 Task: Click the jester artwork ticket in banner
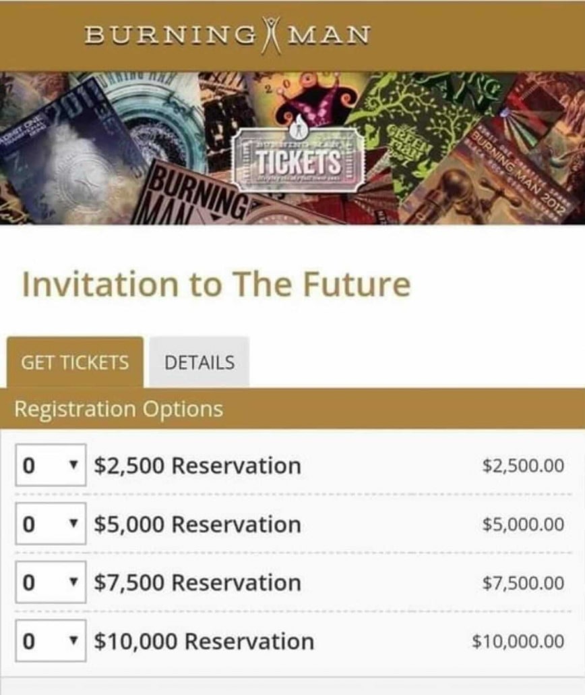[311, 101]
